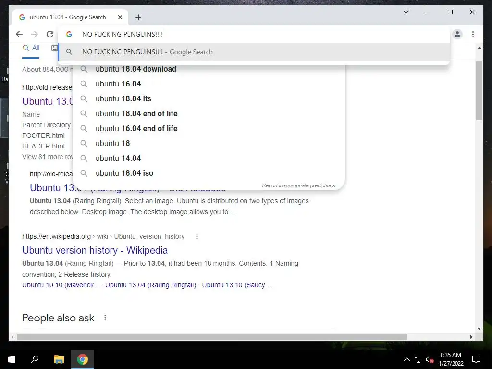Viewport: 492px width, 369px height.
Task: Open the Ubuntu 13.10 (Saucy... sitelink
Action: tap(236, 285)
